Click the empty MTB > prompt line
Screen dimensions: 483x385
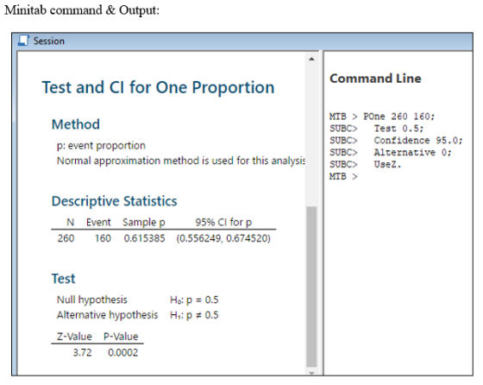[343, 177]
